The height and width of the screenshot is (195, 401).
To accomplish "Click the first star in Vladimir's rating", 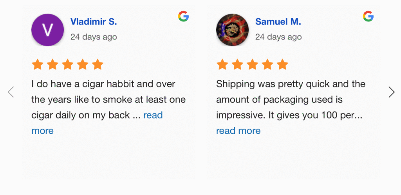I will [x=38, y=64].
